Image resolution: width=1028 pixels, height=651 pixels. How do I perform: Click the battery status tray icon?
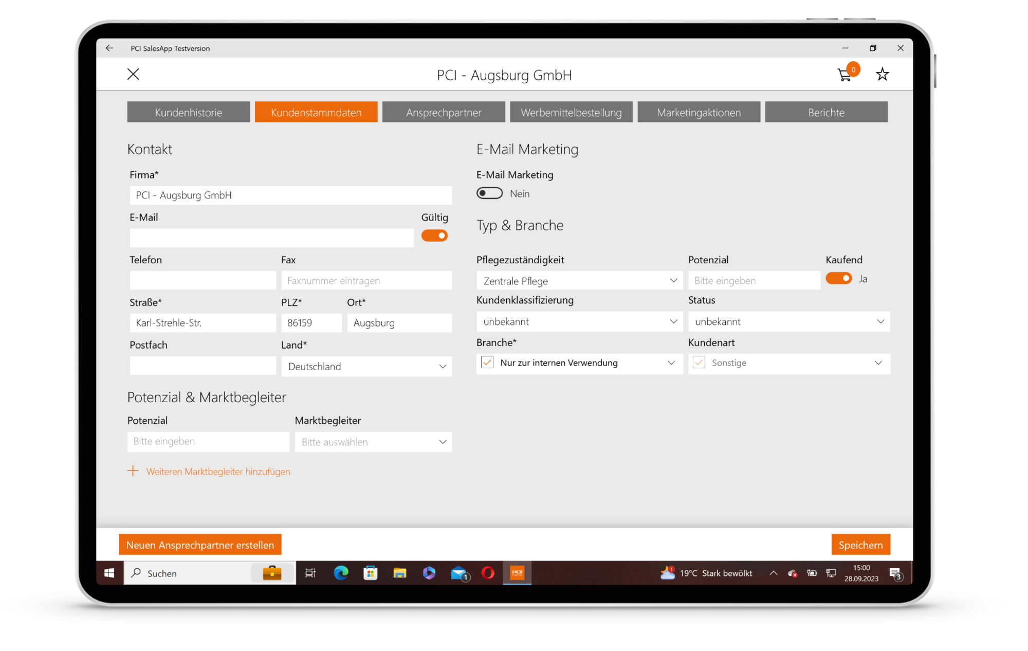(x=812, y=573)
